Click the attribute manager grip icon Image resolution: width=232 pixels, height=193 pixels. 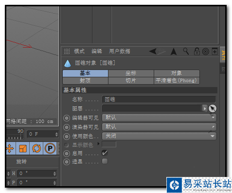tap(67, 51)
